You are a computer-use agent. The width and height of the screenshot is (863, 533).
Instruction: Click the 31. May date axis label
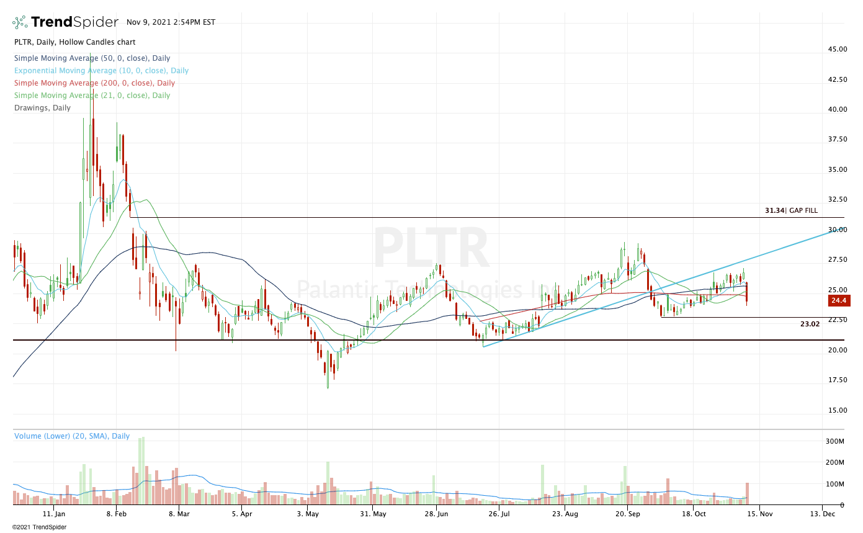372,514
